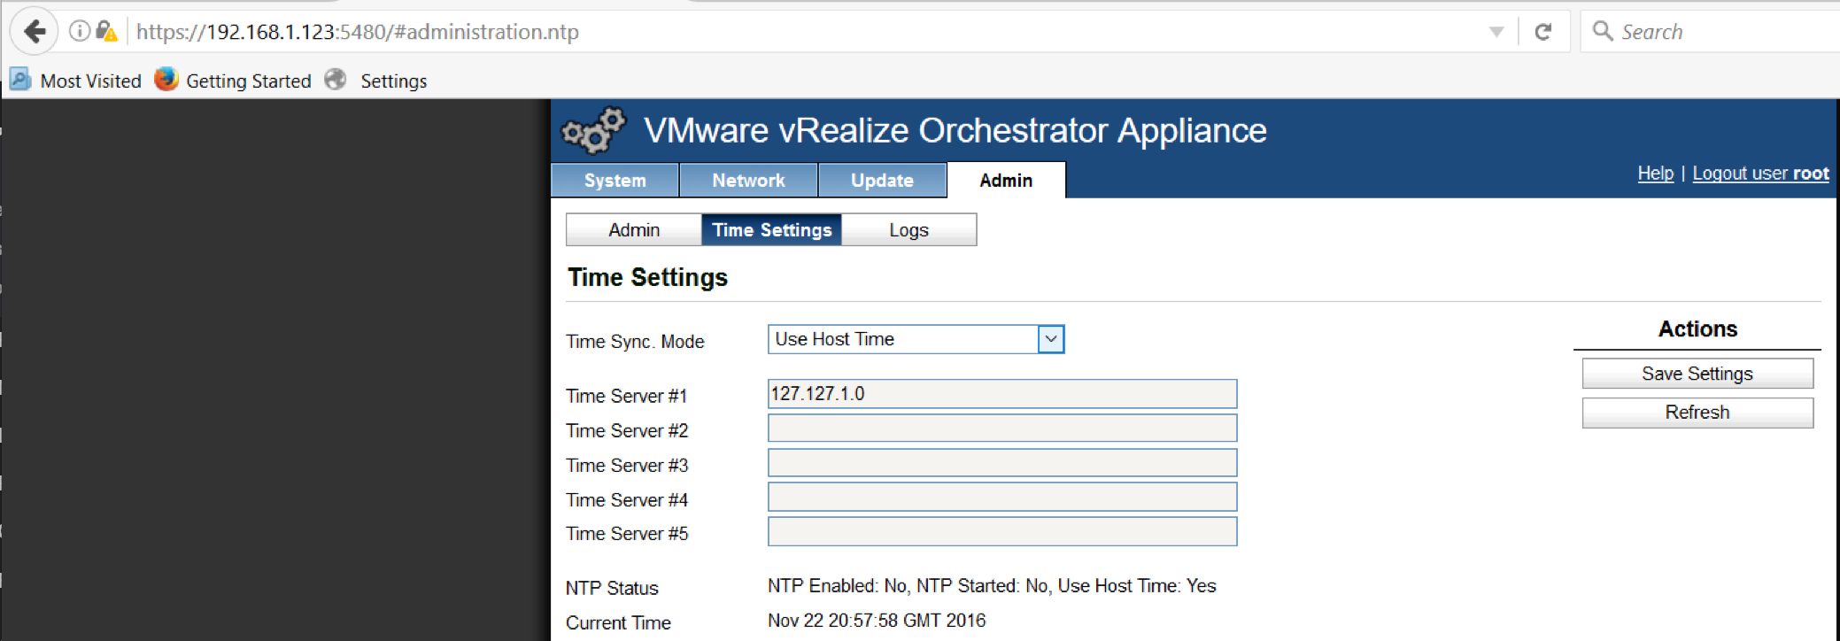This screenshot has width=1840, height=641.
Task: Click the Time Sync. Mode label
Action: pyautogui.click(x=635, y=342)
